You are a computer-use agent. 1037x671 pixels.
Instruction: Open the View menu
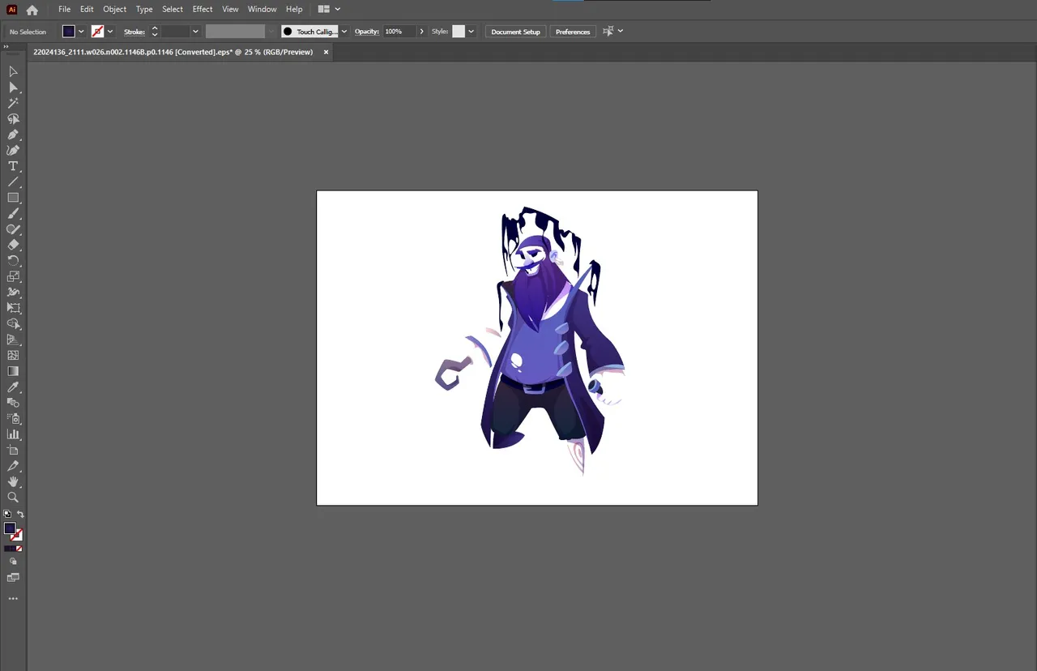click(230, 10)
